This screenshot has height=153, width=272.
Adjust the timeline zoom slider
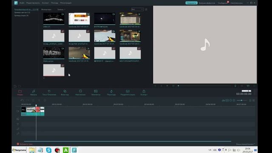[x=242, y=100]
